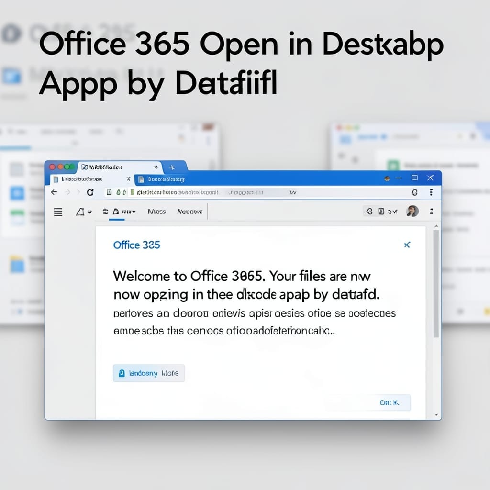Go back with the browser back arrow
The width and height of the screenshot is (490, 490).
tap(55, 192)
